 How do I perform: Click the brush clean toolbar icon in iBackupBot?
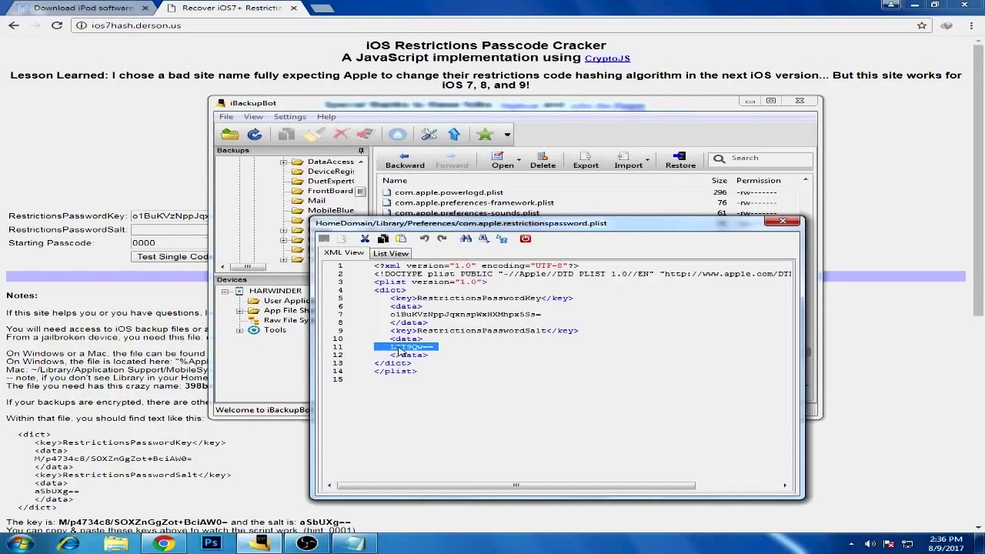click(313, 135)
